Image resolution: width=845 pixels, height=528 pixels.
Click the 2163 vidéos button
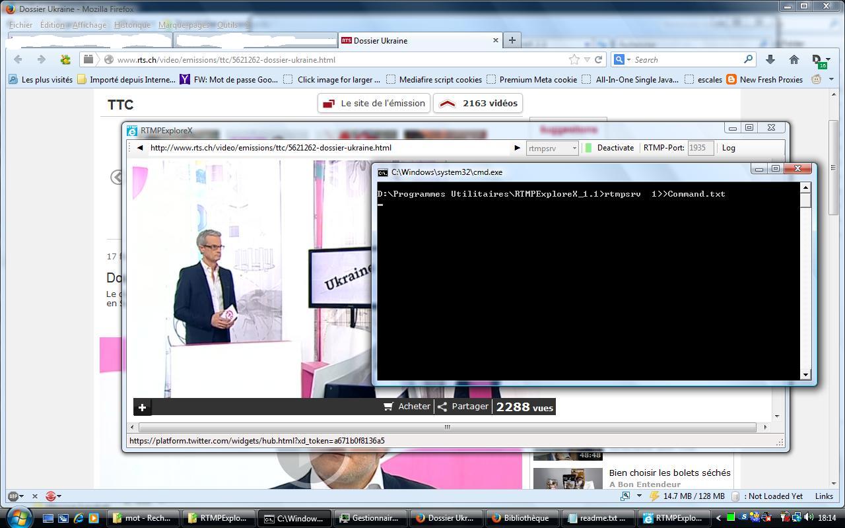pos(479,103)
